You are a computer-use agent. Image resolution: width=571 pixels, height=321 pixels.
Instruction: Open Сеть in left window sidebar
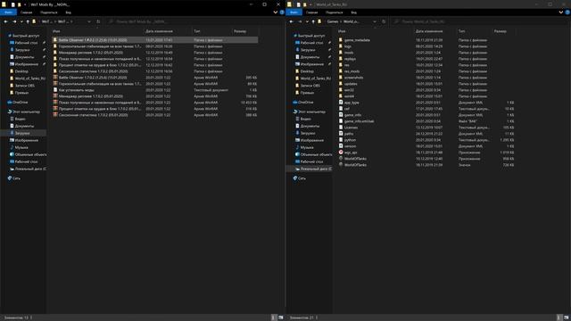point(16,178)
